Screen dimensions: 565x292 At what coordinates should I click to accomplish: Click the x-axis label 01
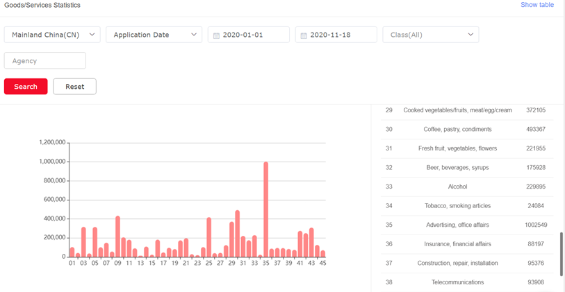click(x=72, y=263)
